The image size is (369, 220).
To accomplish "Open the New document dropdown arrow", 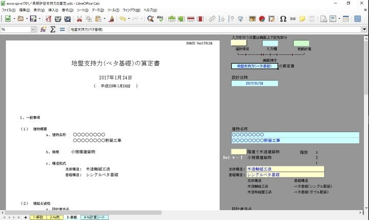I will click(14, 19).
